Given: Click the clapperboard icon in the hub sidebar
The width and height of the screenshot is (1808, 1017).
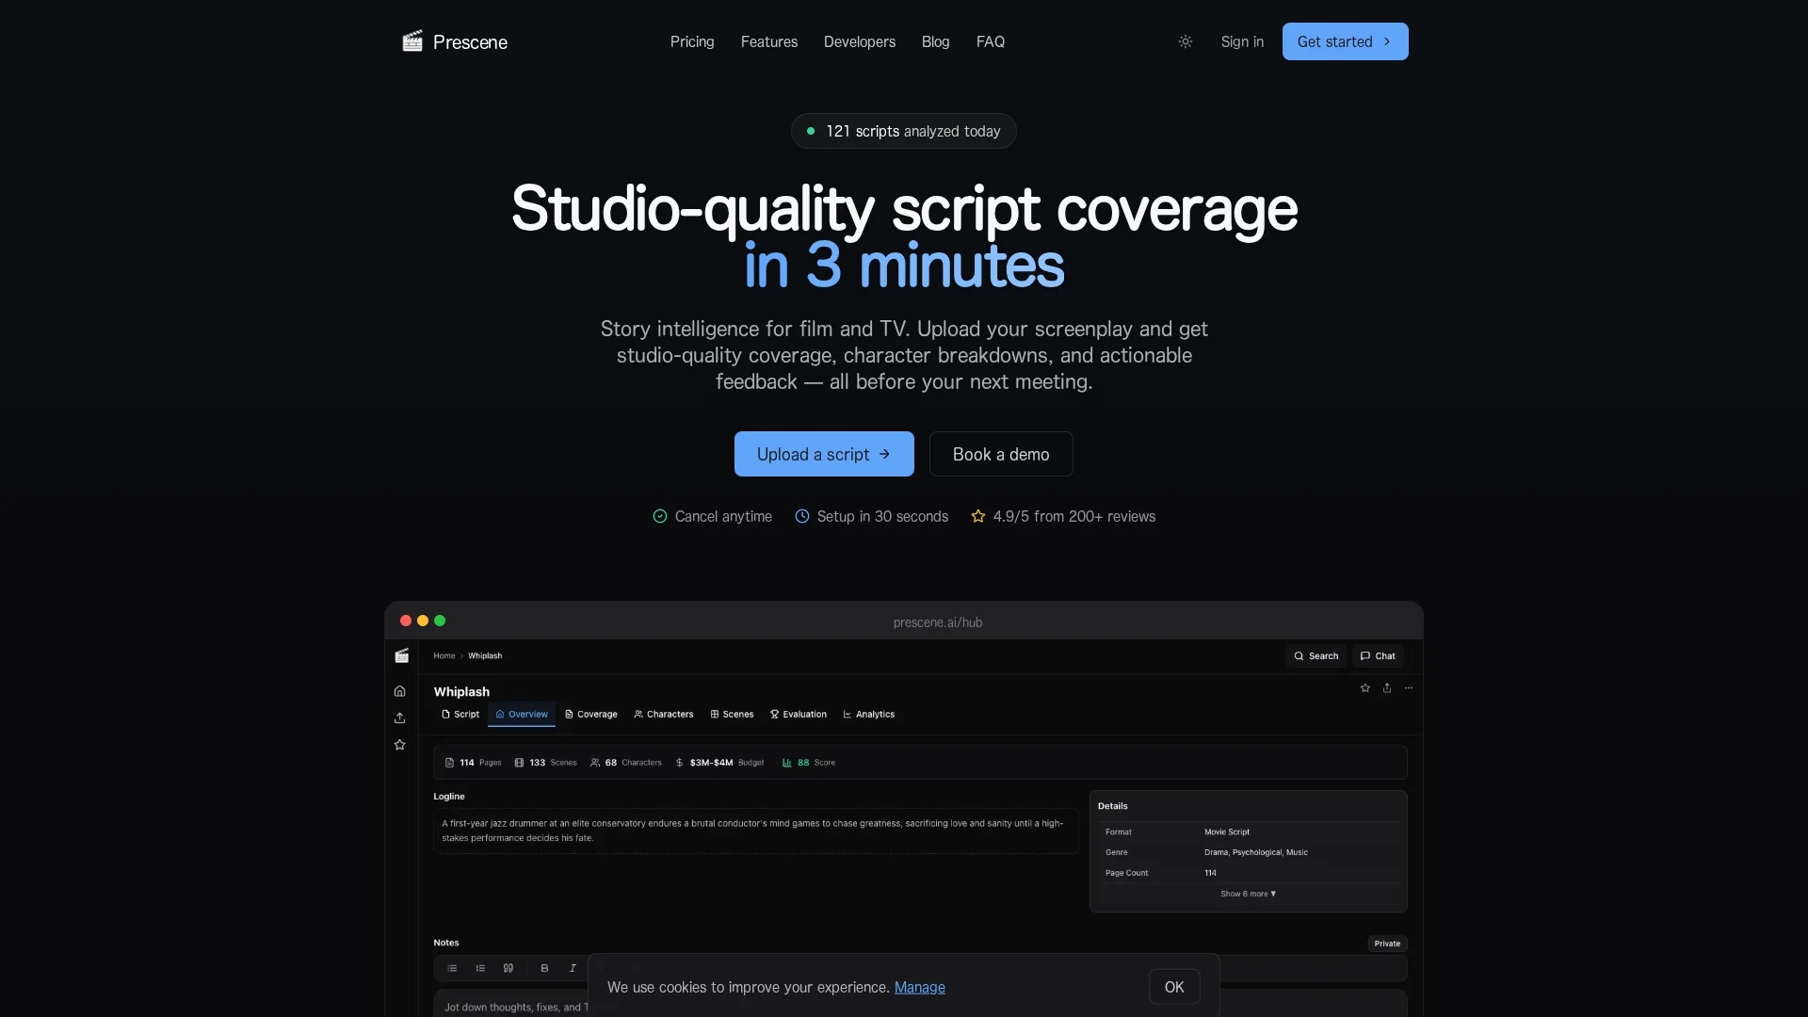Looking at the screenshot, I should point(401,655).
